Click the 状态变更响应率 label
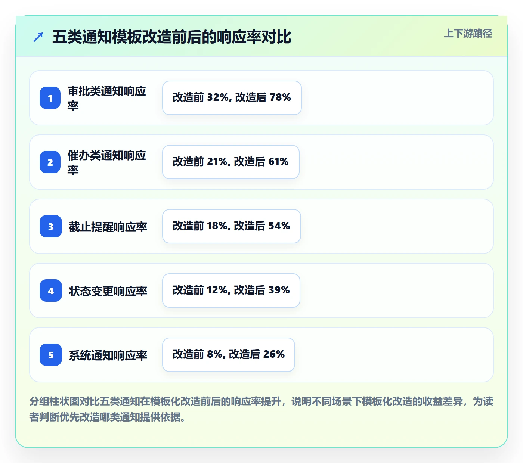 click(x=108, y=291)
